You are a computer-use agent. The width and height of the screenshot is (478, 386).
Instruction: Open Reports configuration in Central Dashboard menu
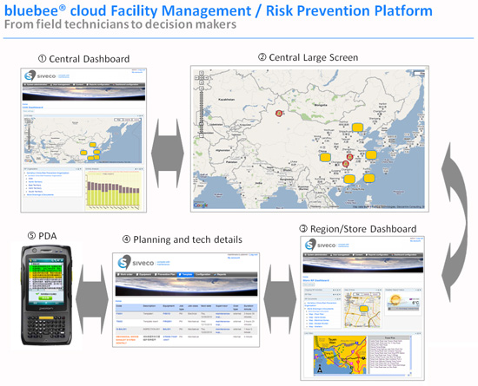pos(98,84)
